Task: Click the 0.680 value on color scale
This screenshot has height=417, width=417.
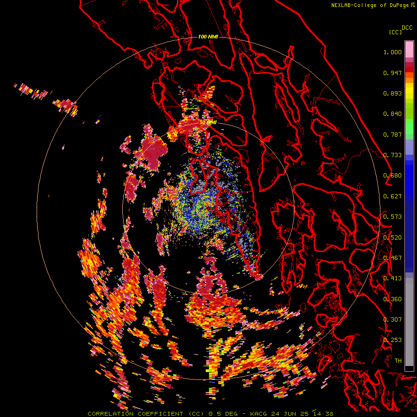Action: [392, 176]
